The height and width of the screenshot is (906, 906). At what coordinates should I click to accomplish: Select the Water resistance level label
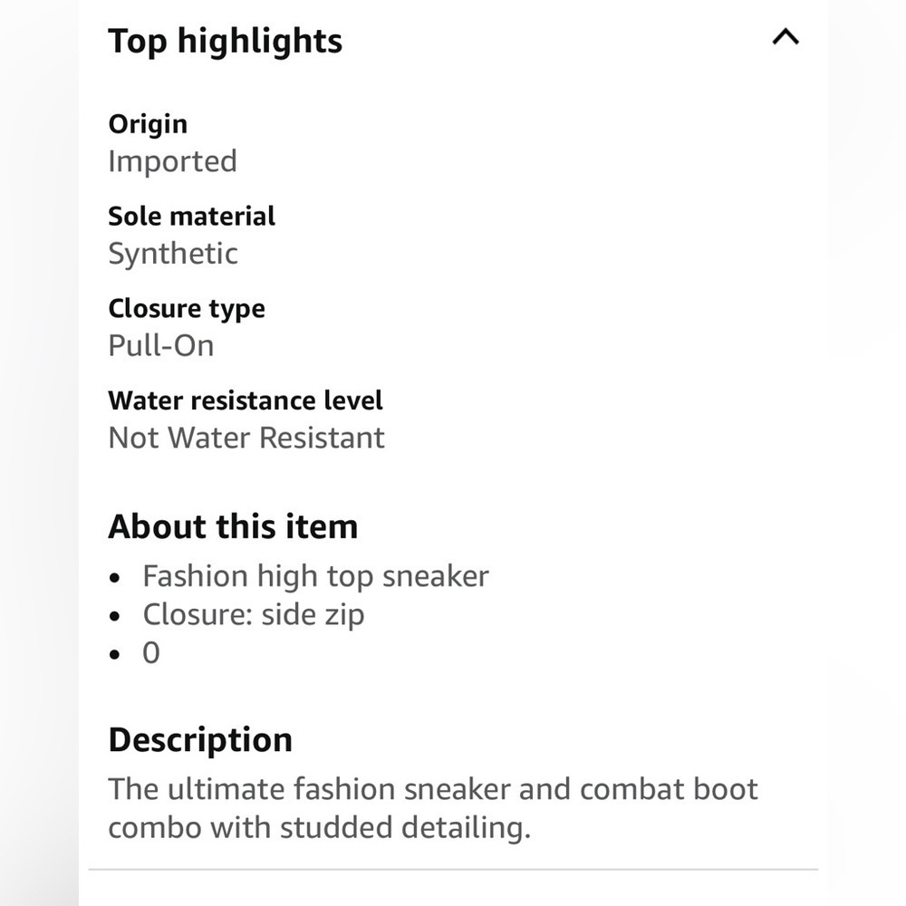tap(246, 400)
